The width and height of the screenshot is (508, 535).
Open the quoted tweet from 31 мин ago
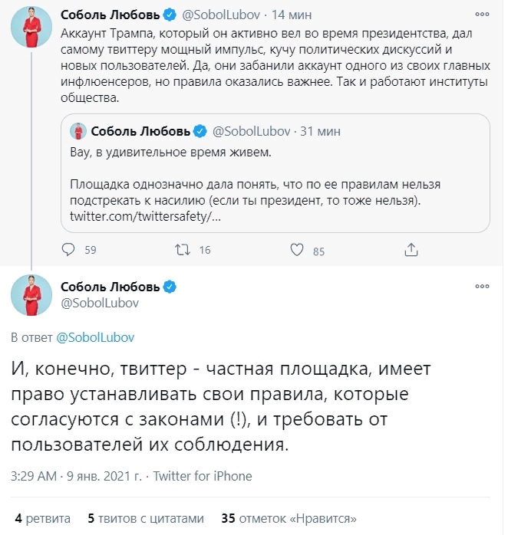point(275,173)
